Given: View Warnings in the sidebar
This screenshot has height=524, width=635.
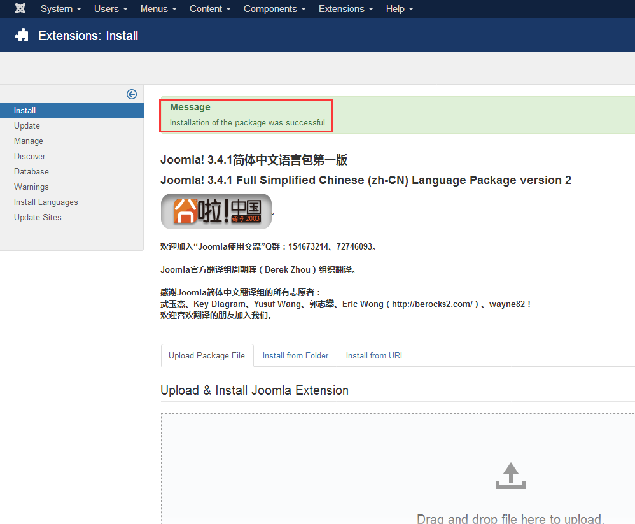Looking at the screenshot, I should [x=31, y=187].
